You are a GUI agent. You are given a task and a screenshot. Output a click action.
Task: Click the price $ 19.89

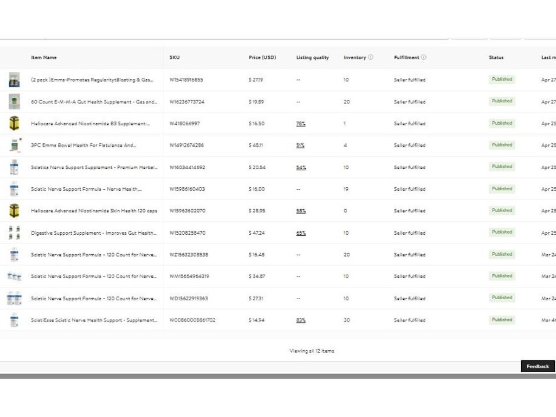pyautogui.click(x=256, y=102)
